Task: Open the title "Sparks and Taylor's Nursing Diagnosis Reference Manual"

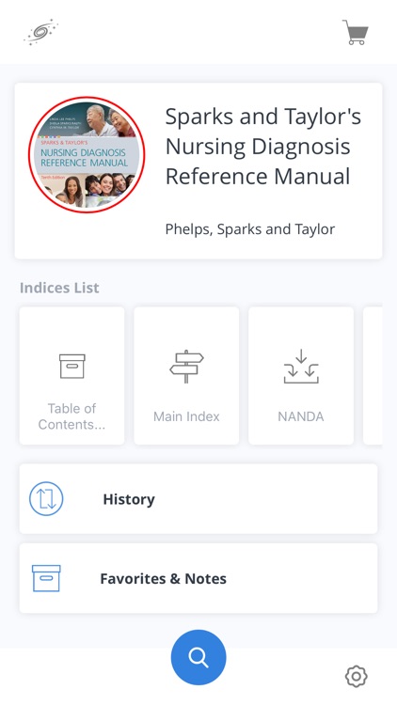Action: pyautogui.click(x=263, y=147)
